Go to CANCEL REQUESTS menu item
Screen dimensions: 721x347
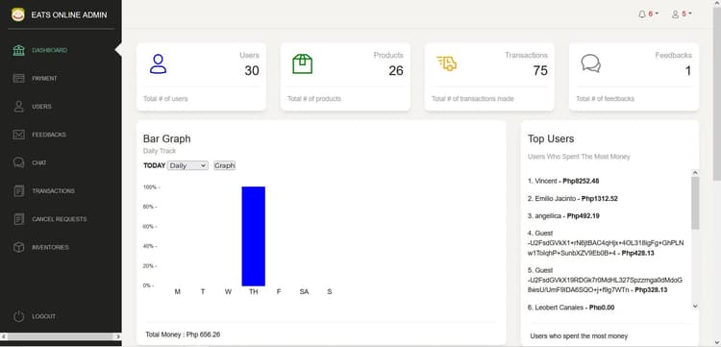pyautogui.click(x=60, y=219)
